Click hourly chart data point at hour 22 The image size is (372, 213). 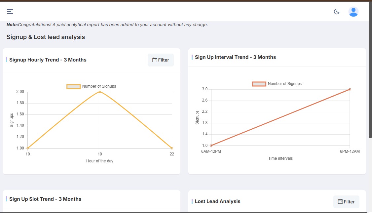(x=172, y=148)
